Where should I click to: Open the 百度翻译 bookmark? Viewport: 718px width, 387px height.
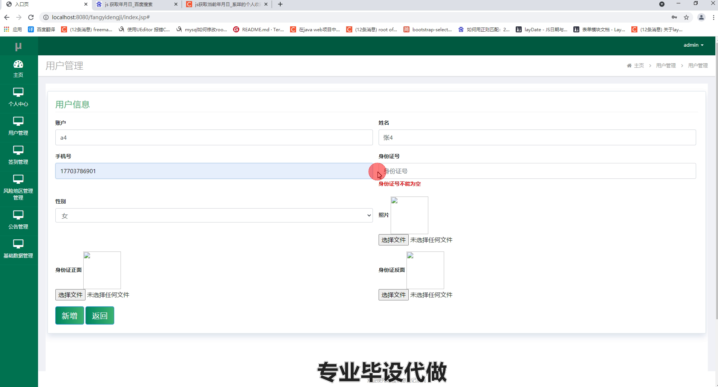click(41, 29)
